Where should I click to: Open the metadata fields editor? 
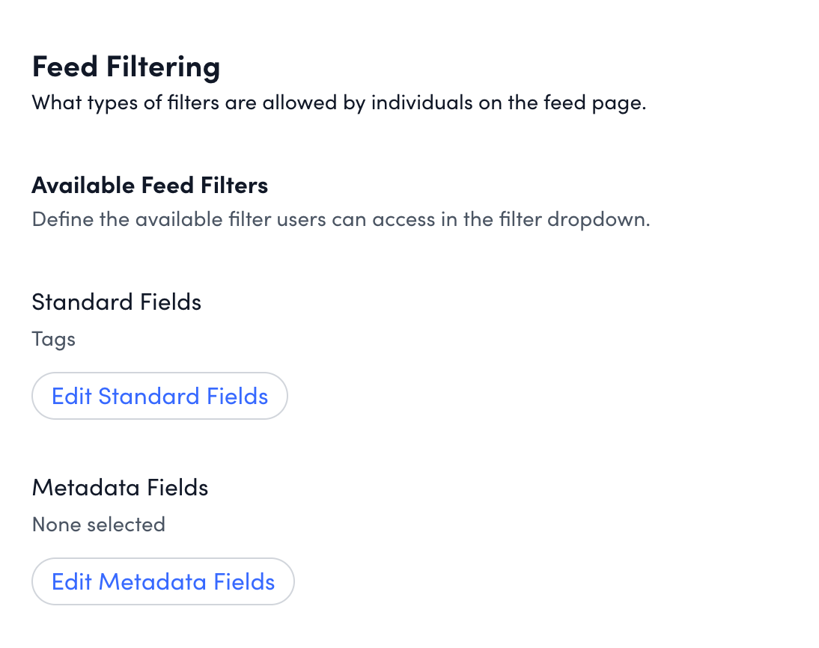click(162, 581)
